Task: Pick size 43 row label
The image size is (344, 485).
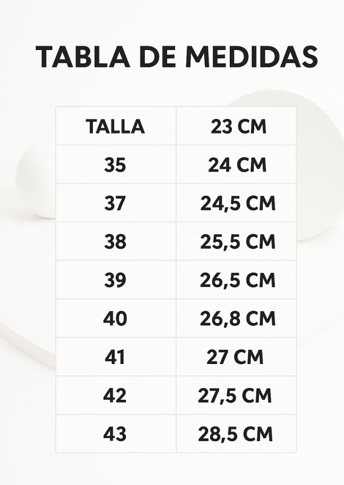Action: tap(115, 434)
